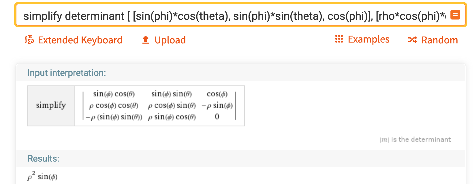The height and width of the screenshot is (184, 474).
Task: Click the Extended Keyboard math symbols icon
Action: click(x=29, y=40)
